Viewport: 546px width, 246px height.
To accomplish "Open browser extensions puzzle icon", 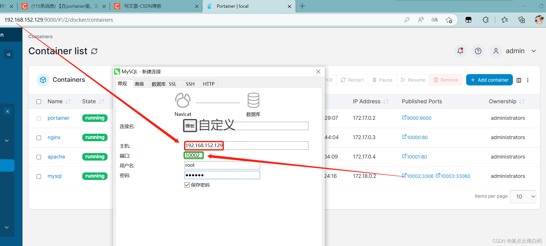I will 486,20.
